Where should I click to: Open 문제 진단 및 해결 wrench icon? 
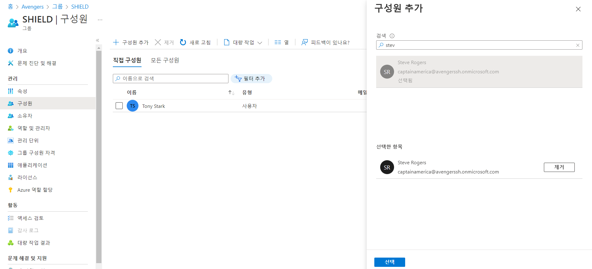pos(10,63)
